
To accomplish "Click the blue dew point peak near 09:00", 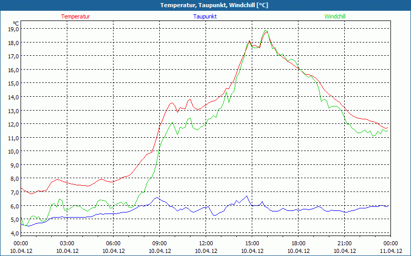I will pyautogui.click(x=157, y=198).
